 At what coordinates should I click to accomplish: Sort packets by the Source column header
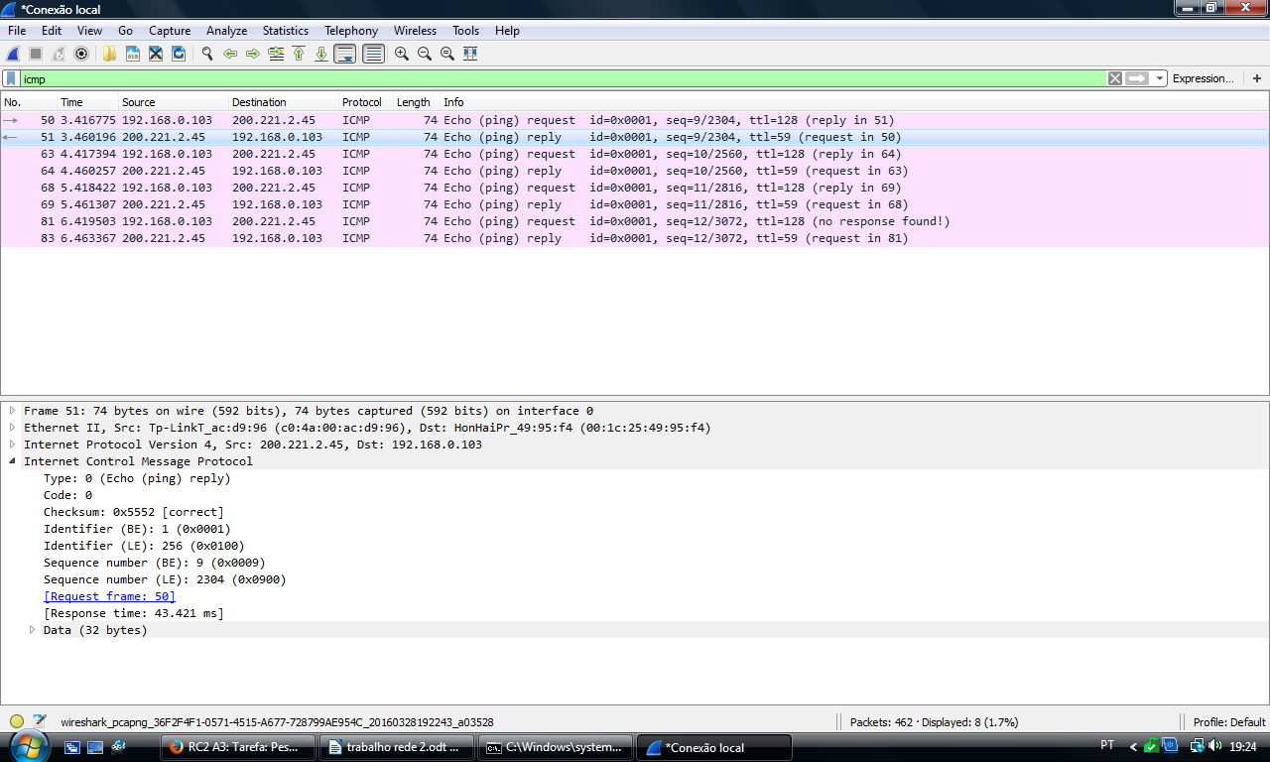(174, 102)
